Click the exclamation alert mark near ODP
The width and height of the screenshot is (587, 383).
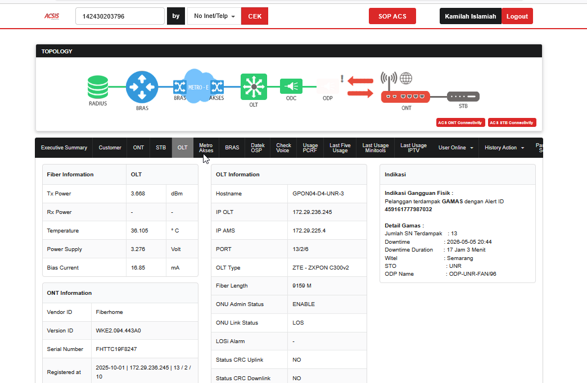[342, 79]
